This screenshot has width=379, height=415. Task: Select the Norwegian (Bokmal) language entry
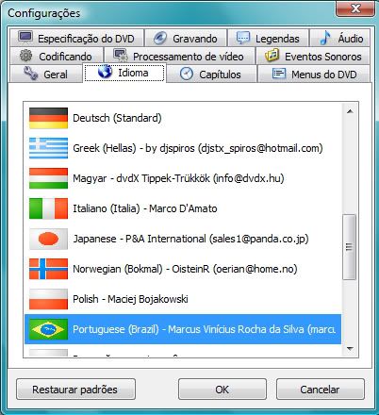pyautogui.click(x=183, y=269)
